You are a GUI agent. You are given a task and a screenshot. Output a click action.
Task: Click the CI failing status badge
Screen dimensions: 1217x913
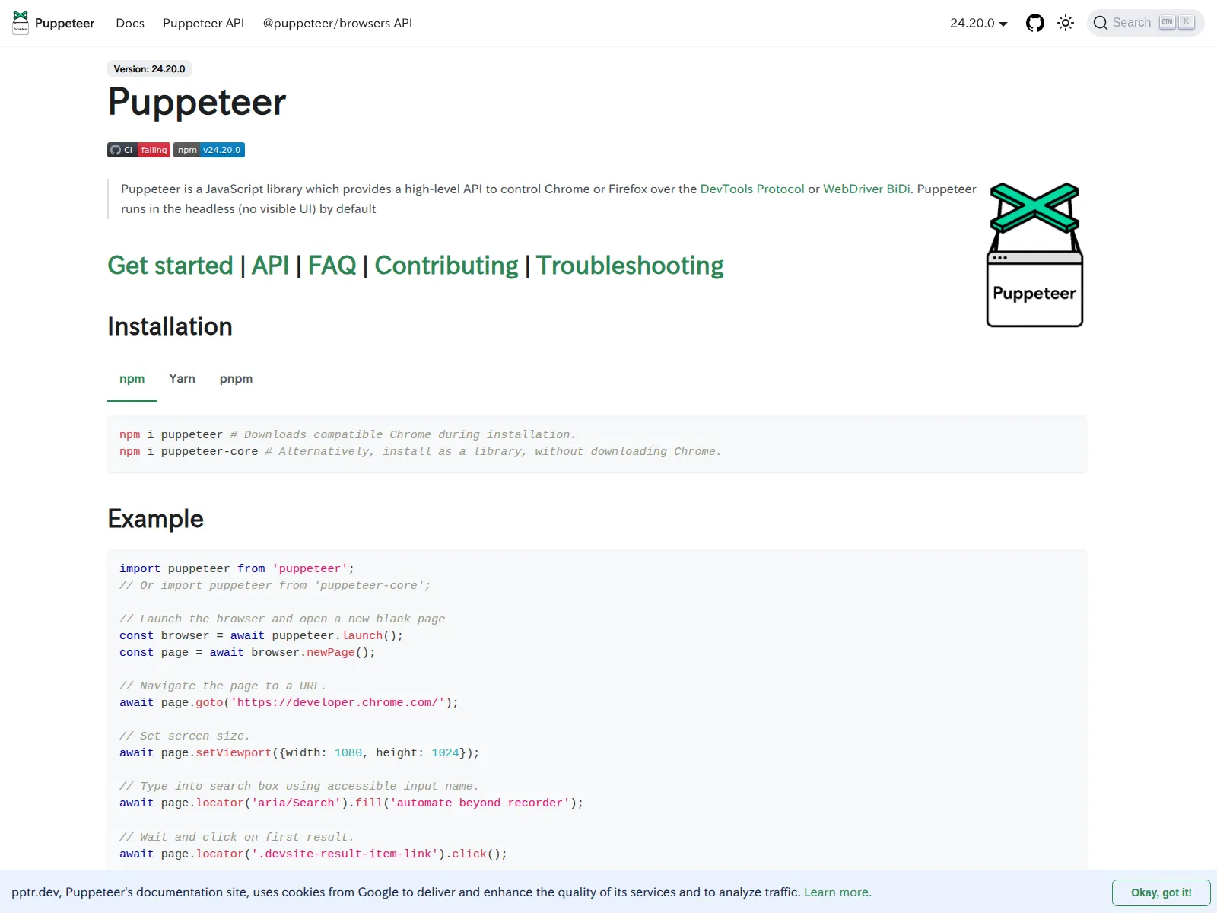[x=138, y=150]
